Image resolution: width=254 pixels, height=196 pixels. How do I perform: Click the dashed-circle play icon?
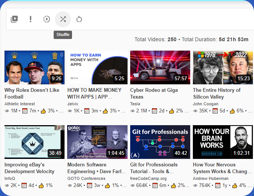[47, 19]
